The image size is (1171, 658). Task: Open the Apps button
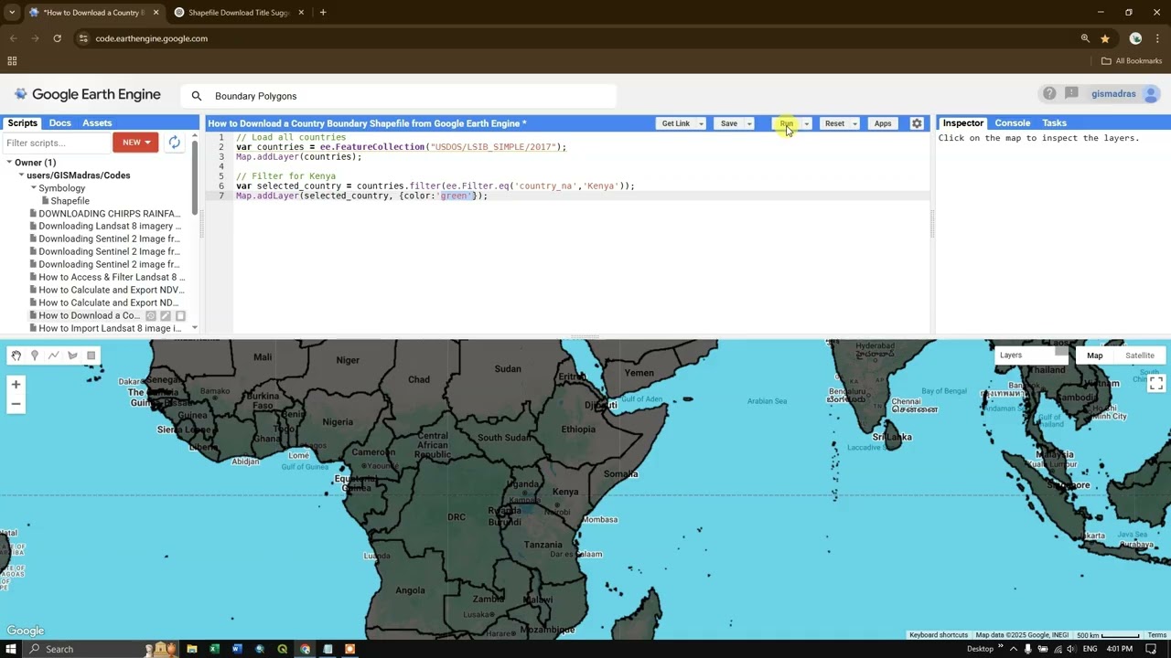883,123
